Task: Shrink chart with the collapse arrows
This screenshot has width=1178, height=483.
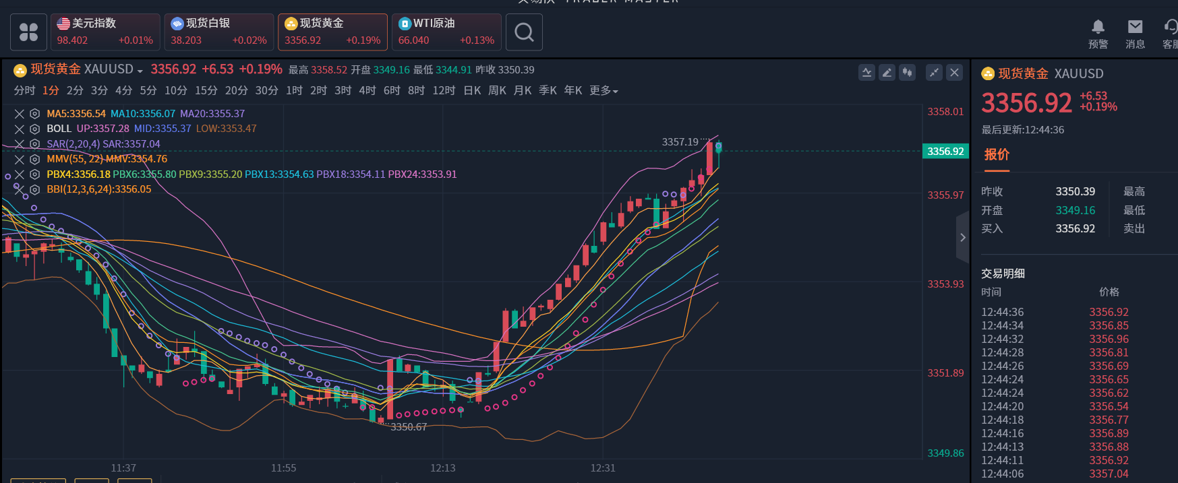Action: pyautogui.click(x=934, y=72)
